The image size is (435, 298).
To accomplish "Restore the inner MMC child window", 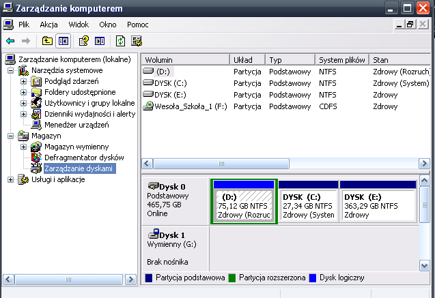I will pyautogui.click(x=410, y=25).
